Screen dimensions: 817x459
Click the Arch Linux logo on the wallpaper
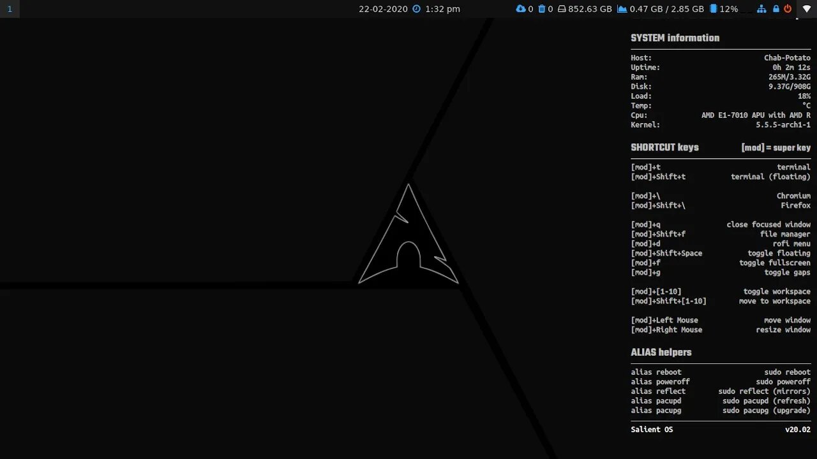tap(408, 234)
